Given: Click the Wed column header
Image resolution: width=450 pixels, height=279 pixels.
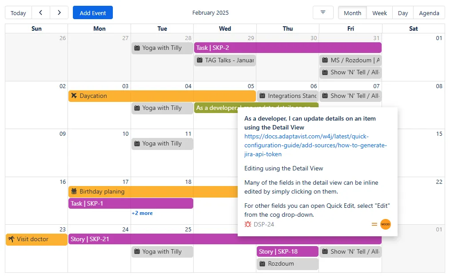Looking at the screenshot, I should pos(225,28).
